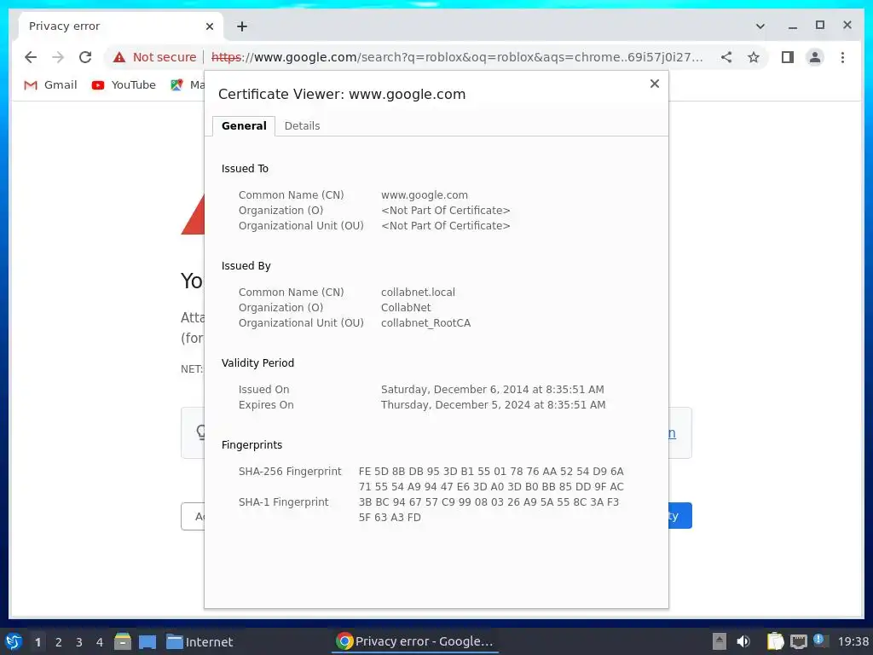The image size is (873, 655).
Task: Expand the tab search dropdown chevron
Action: [760, 26]
